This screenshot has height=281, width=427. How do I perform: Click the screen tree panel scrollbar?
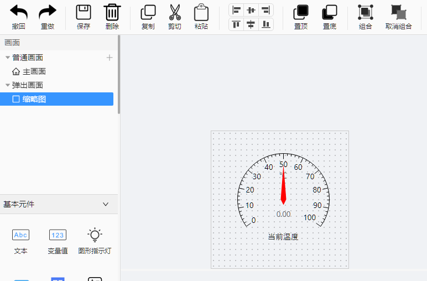point(119,75)
